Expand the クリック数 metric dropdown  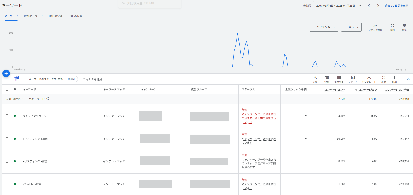click(324, 27)
